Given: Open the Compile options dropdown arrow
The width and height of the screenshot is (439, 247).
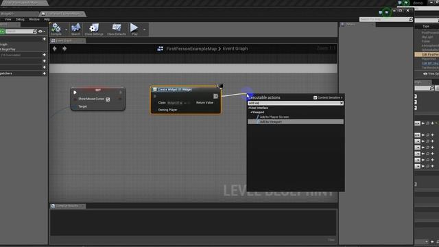Looking at the screenshot, I should [x=66, y=30].
